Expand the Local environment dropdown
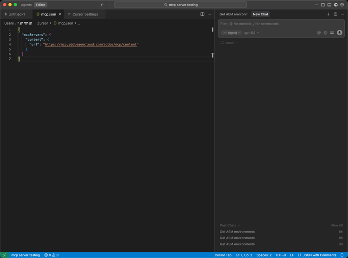Screen dimensions: 348x258 point(229,43)
